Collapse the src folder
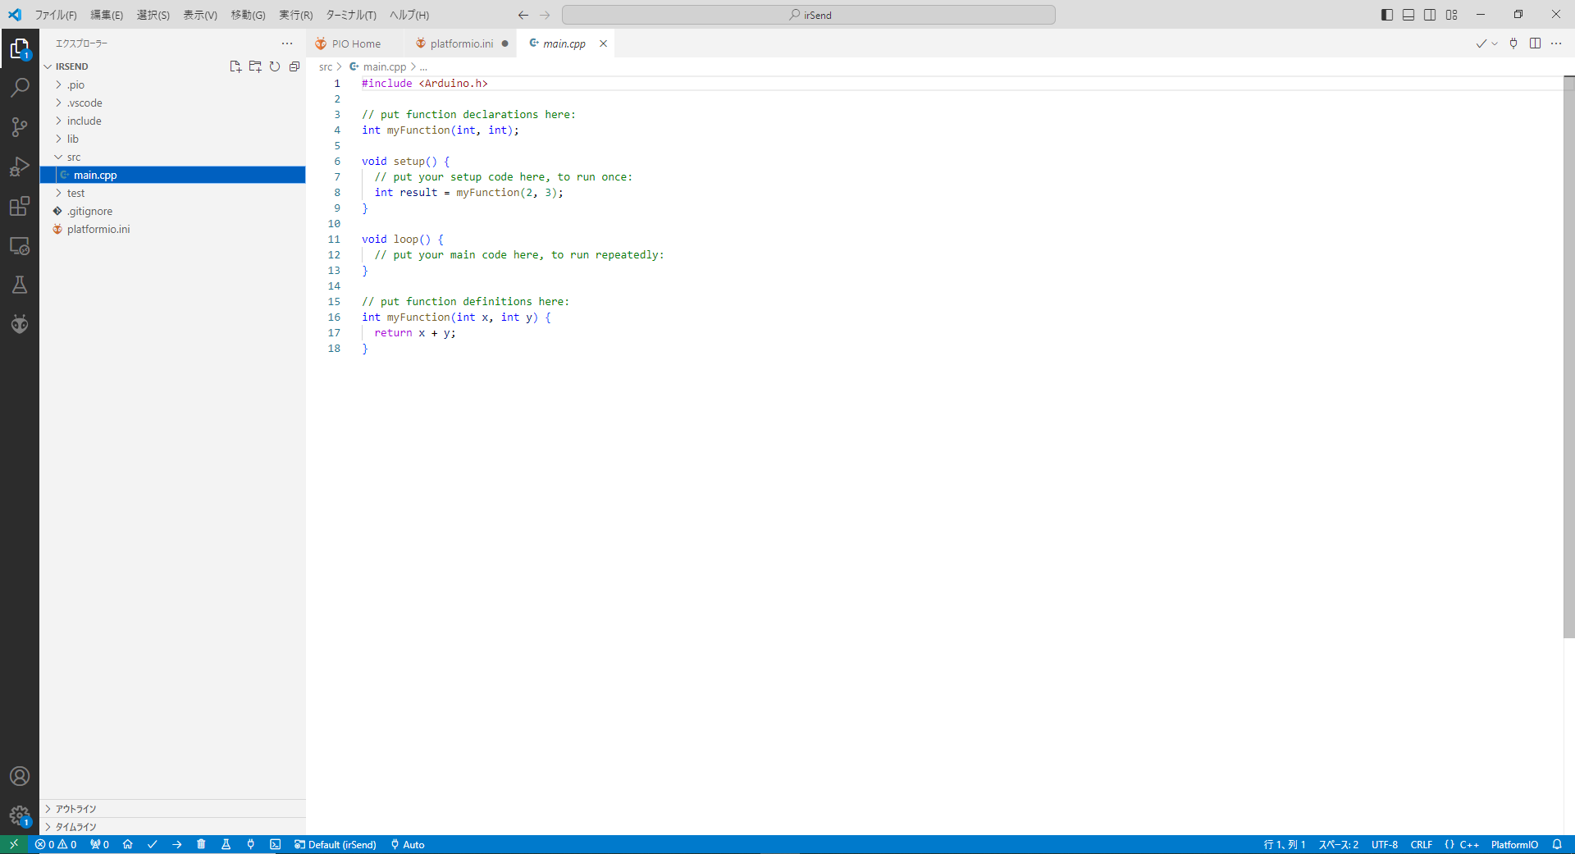Image resolution: width=1575 pixels, height=854 pixels. point(74,157)
